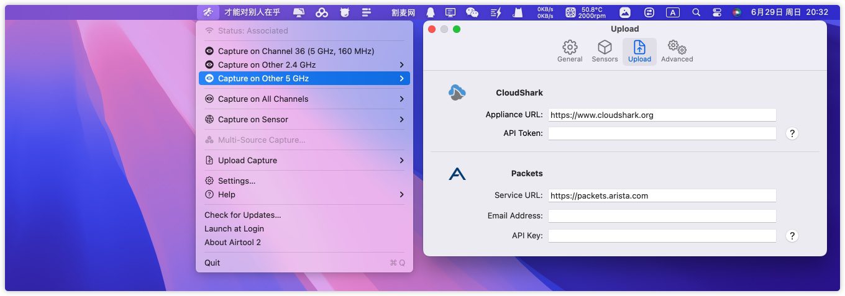
Task: Start Capture on Channel 36
Action: (x=296, y=51)
